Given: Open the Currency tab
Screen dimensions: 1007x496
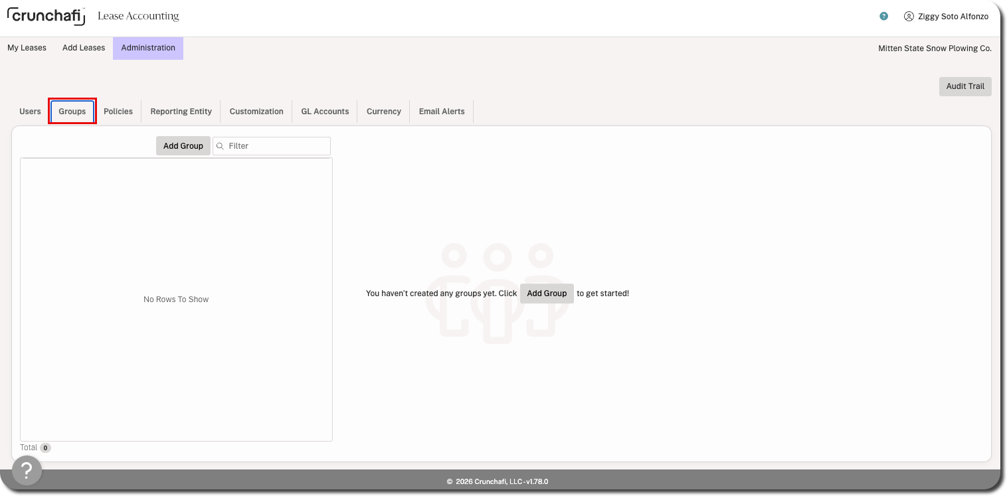Looking at the screenshot, I should coord(384,112).
